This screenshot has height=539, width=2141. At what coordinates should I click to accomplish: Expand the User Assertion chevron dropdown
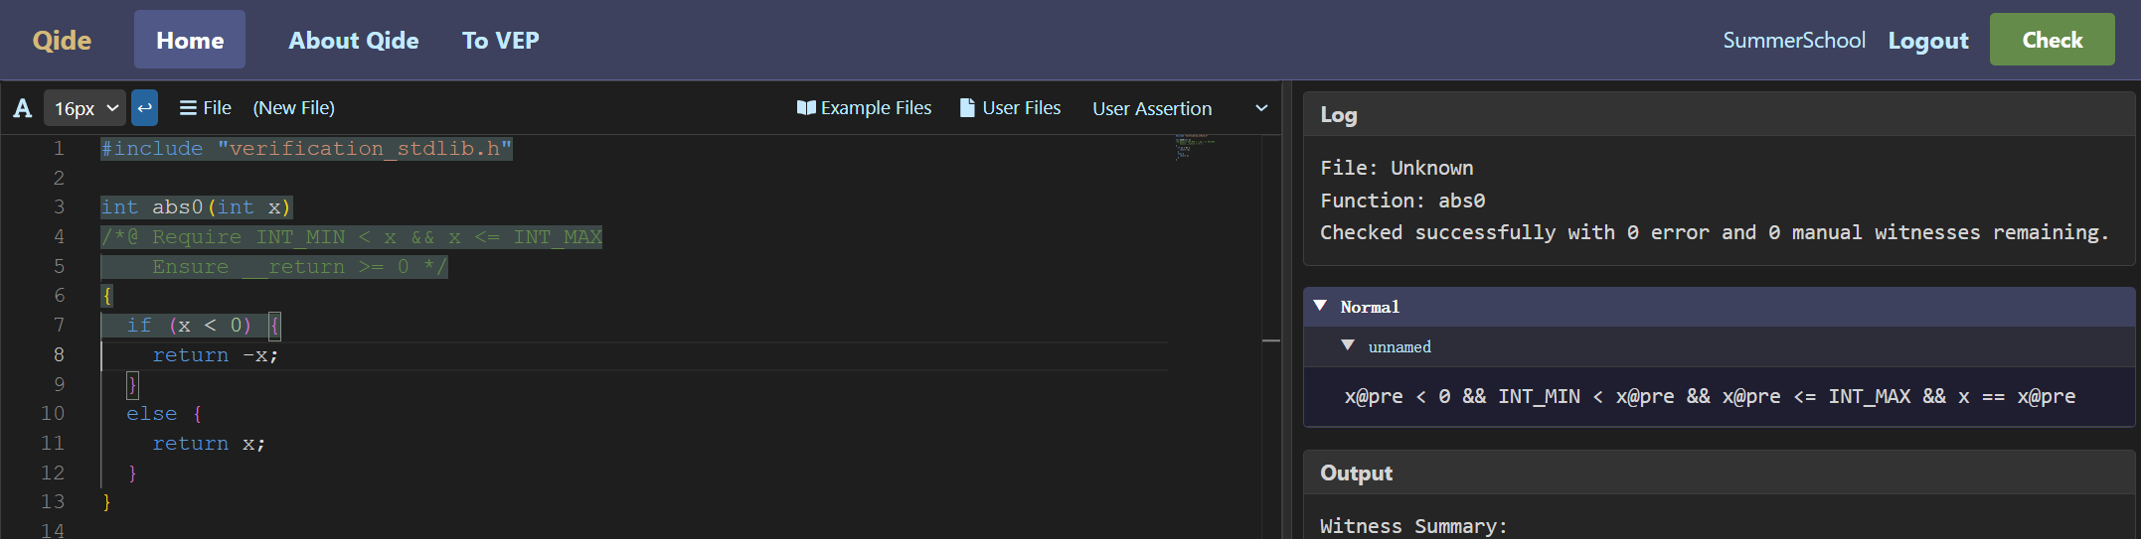pos(1261,107)
